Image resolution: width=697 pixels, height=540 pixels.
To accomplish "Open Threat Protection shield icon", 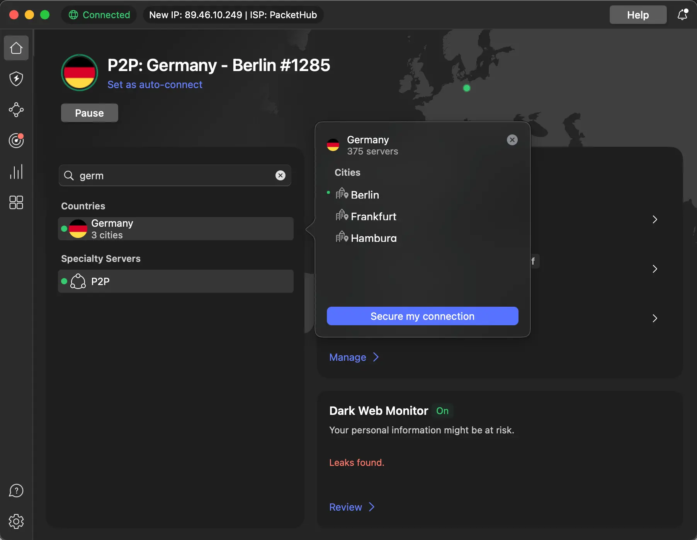I will (x=16, y=79).
